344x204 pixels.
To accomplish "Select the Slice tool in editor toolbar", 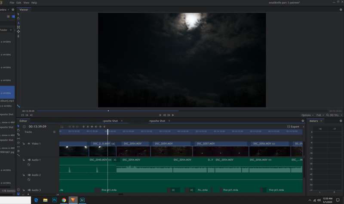I will [18, 134].
